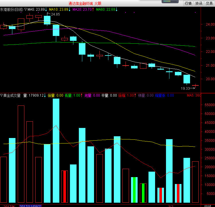
Task: Open the 行情 tab
Action: click(188, 3)
